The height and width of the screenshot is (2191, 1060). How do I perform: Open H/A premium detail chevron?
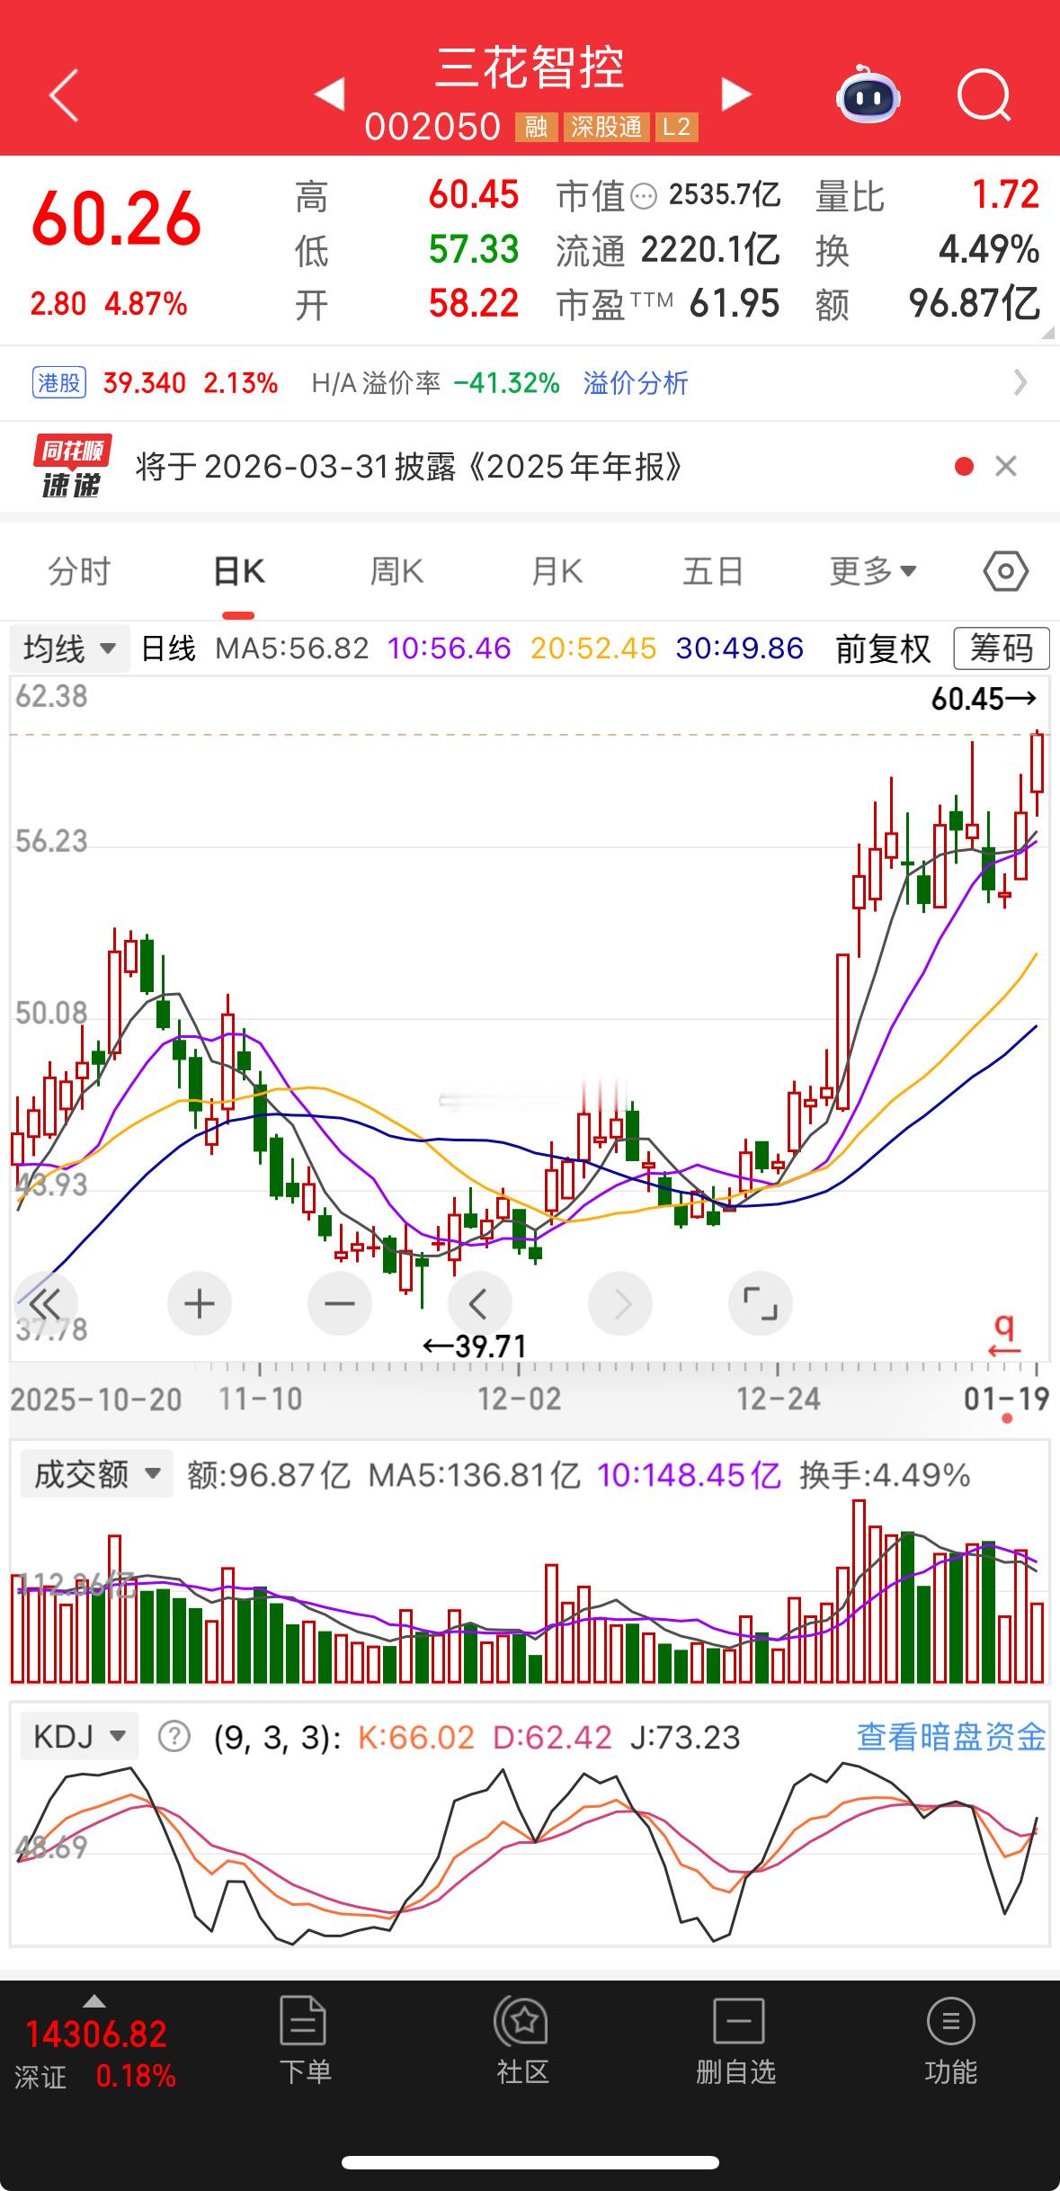1020,383
